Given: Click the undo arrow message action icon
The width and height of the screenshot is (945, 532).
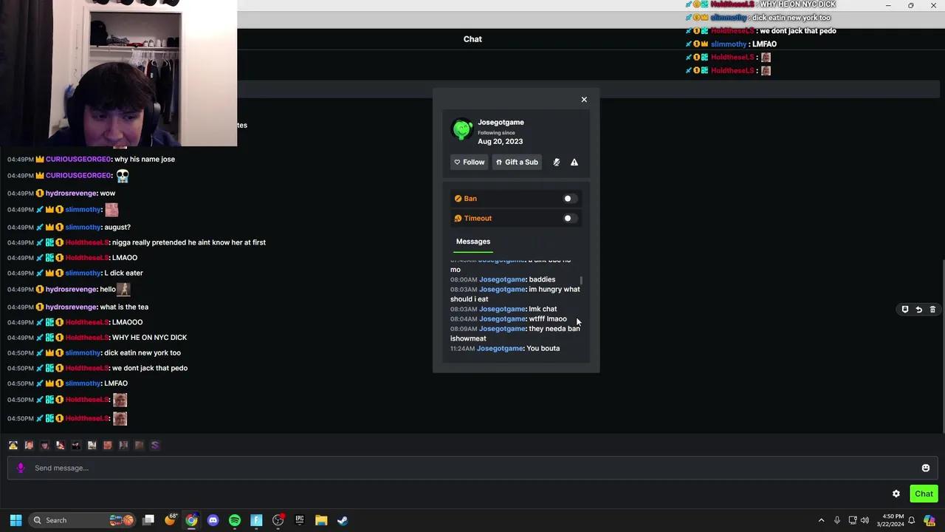Looking at the screenshot, I should tap(919, 310).
